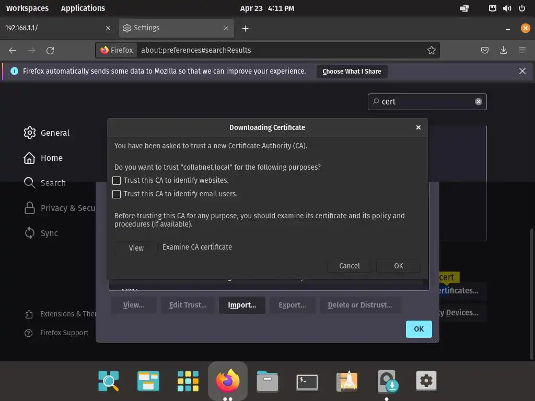Open the Firefox hamburger menu

pos(522,51)
